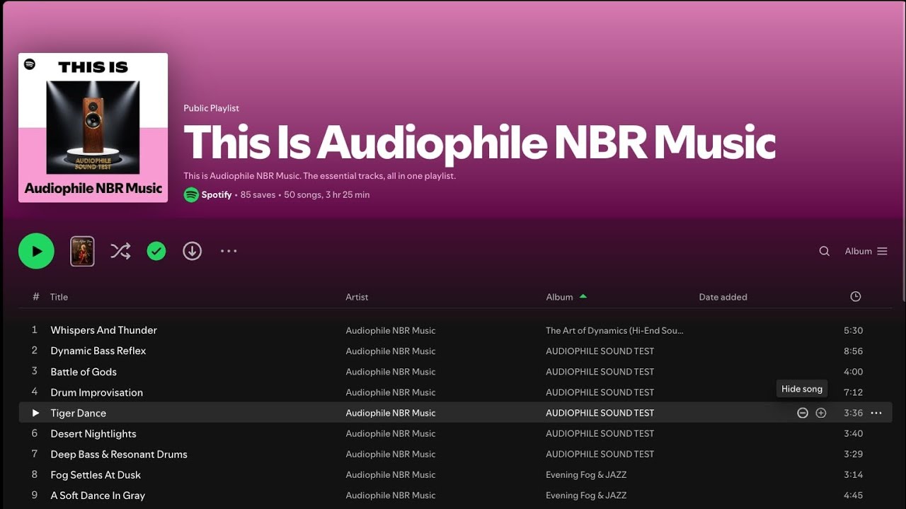Download the playlist with the arrow icon
The image size is (906, 509).
(193, 251)
